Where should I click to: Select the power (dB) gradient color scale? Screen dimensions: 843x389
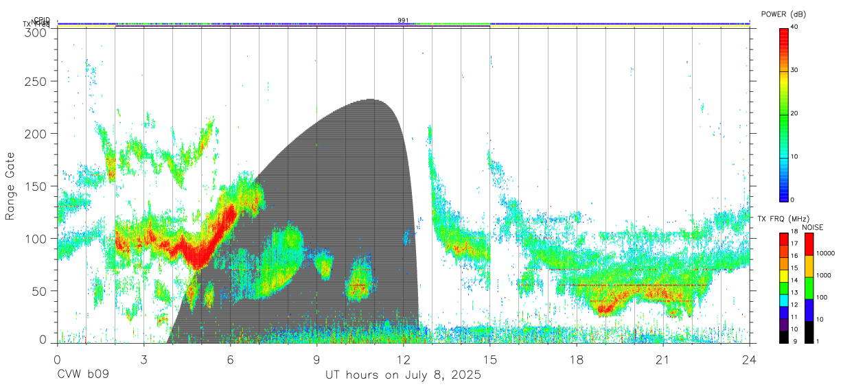coord(784,114)
